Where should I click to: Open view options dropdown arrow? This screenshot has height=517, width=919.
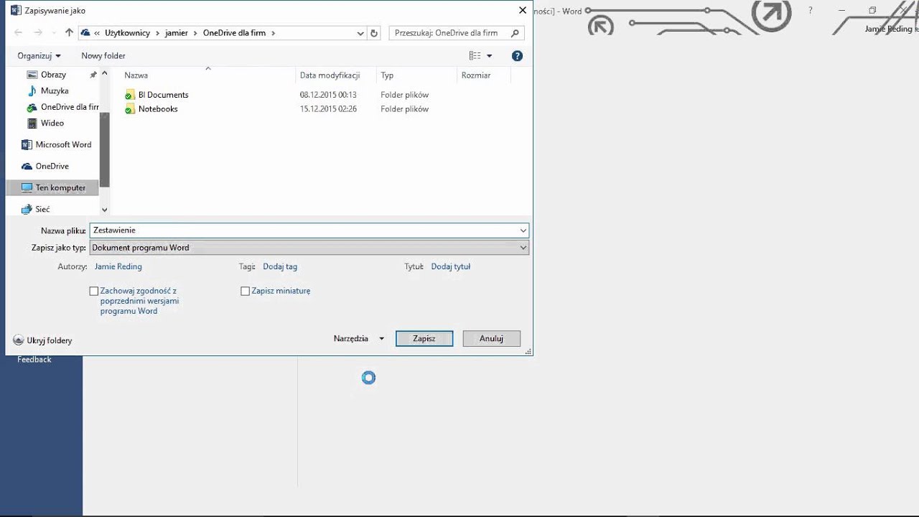(490, 56)
